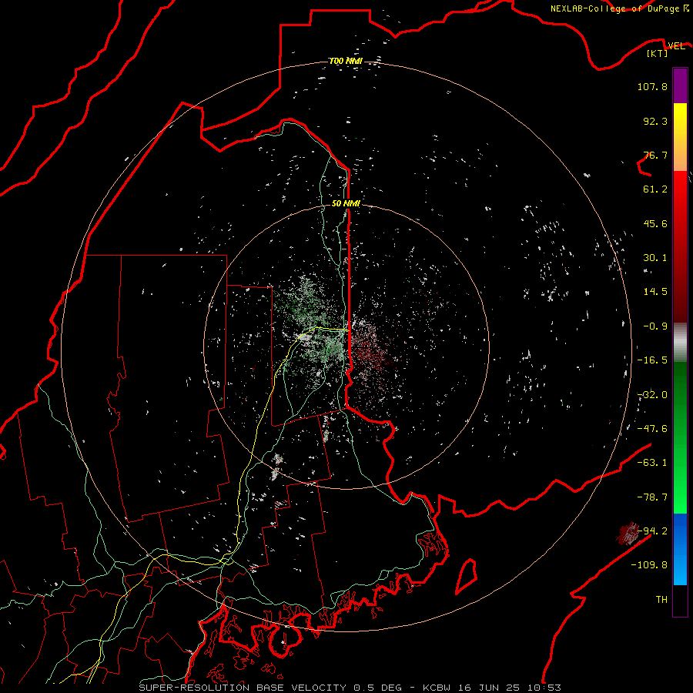
Task: Select the -32.0 scale value
Action: point(652,395)
